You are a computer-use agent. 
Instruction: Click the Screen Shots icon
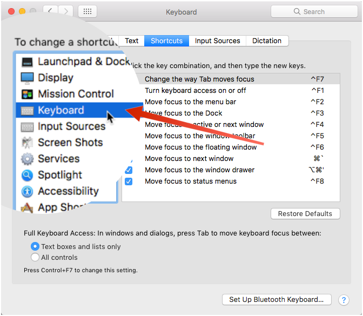click(27, 143)
